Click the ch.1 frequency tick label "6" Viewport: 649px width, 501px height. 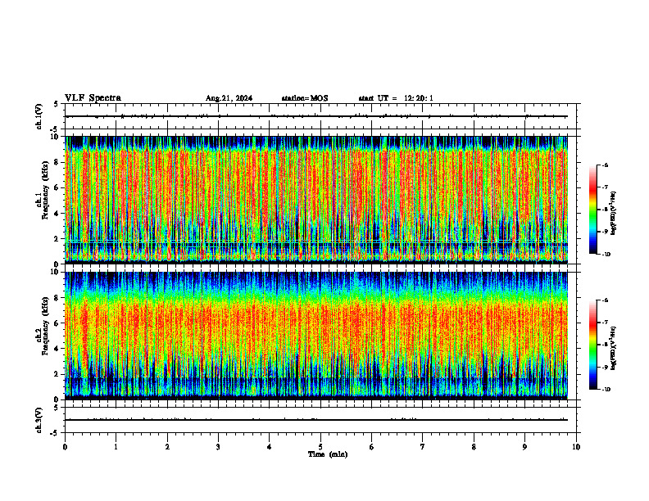pos(58,187)
